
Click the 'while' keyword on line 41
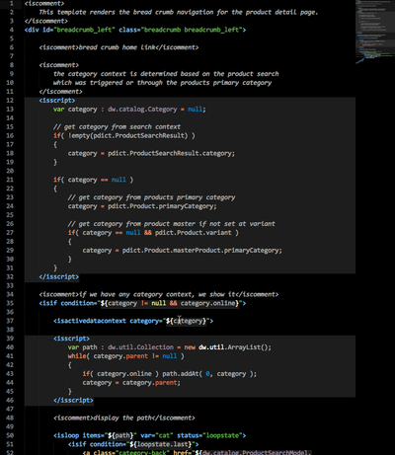(x=77, y=356)
